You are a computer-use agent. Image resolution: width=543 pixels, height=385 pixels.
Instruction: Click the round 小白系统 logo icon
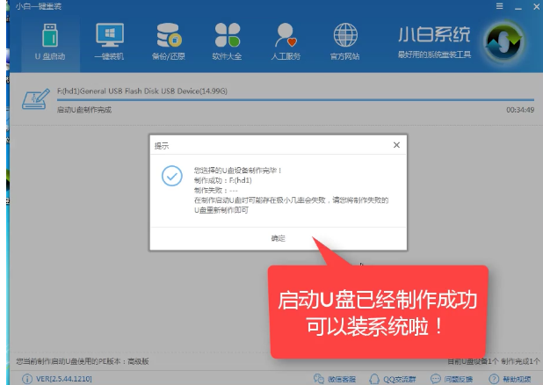pyautogui.click(x=503, y=42)
